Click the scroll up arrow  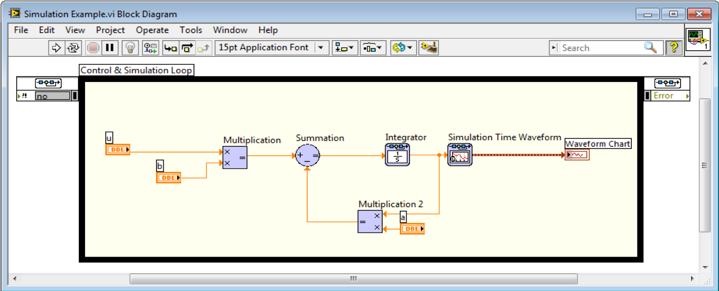[705, 63]
